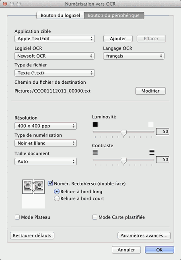The image size is (181, 260).
Task: Click the Modifier button for the destination path
Action: point(150,91)
